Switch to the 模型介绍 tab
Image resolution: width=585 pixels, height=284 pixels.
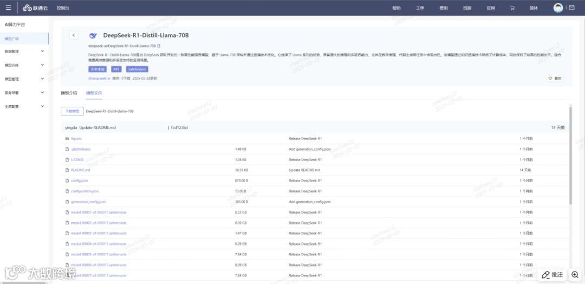[69, 93]
